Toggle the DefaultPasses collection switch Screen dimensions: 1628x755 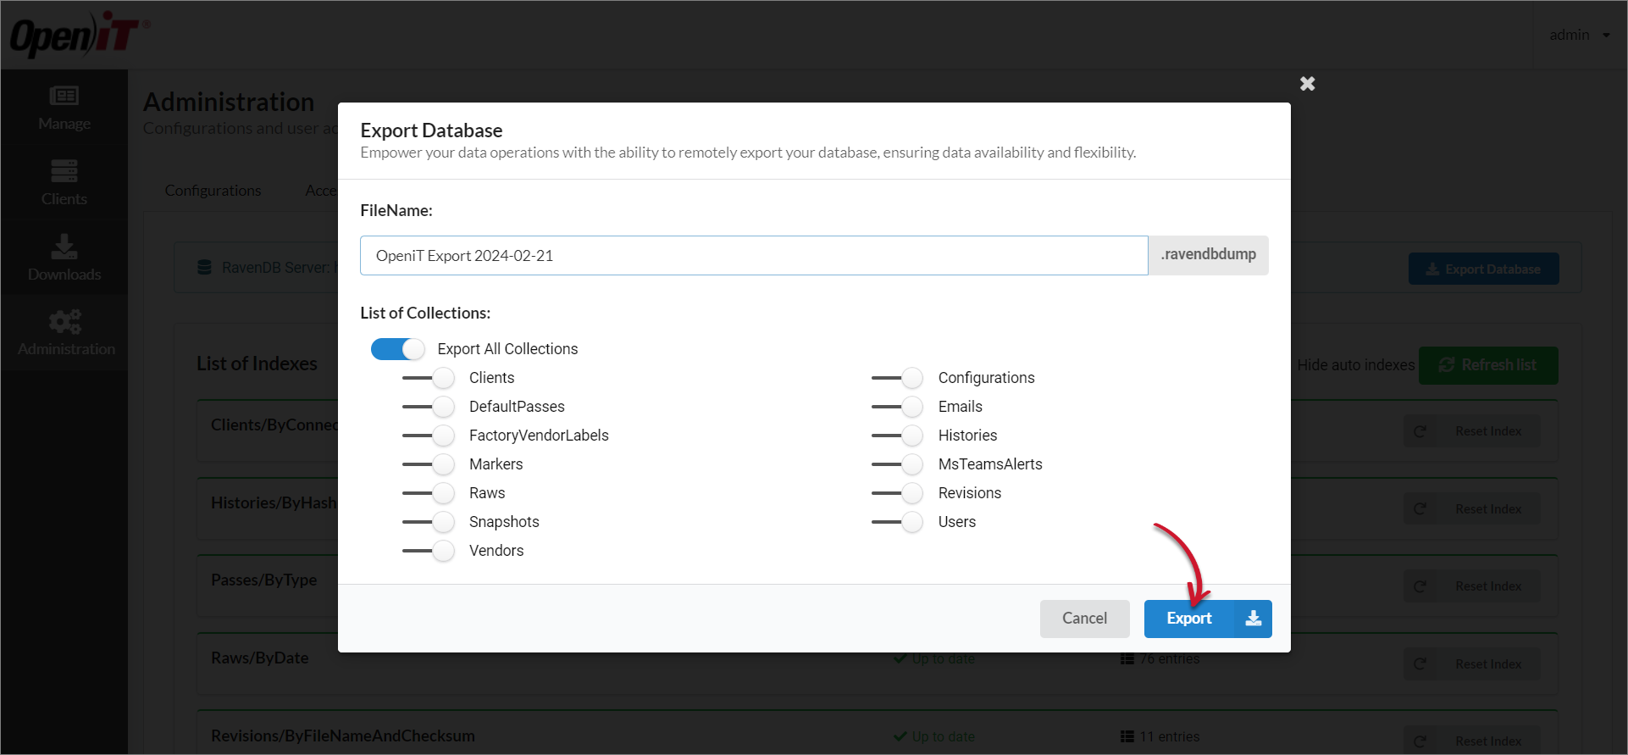[x=429, y=407]
